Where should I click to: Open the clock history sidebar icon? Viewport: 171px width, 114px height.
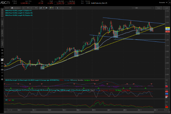pos(2,66)
